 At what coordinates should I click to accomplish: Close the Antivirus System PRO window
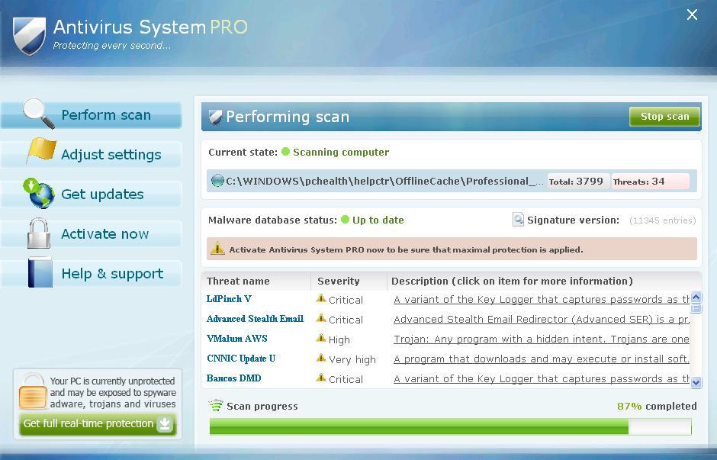pos(693,15)
